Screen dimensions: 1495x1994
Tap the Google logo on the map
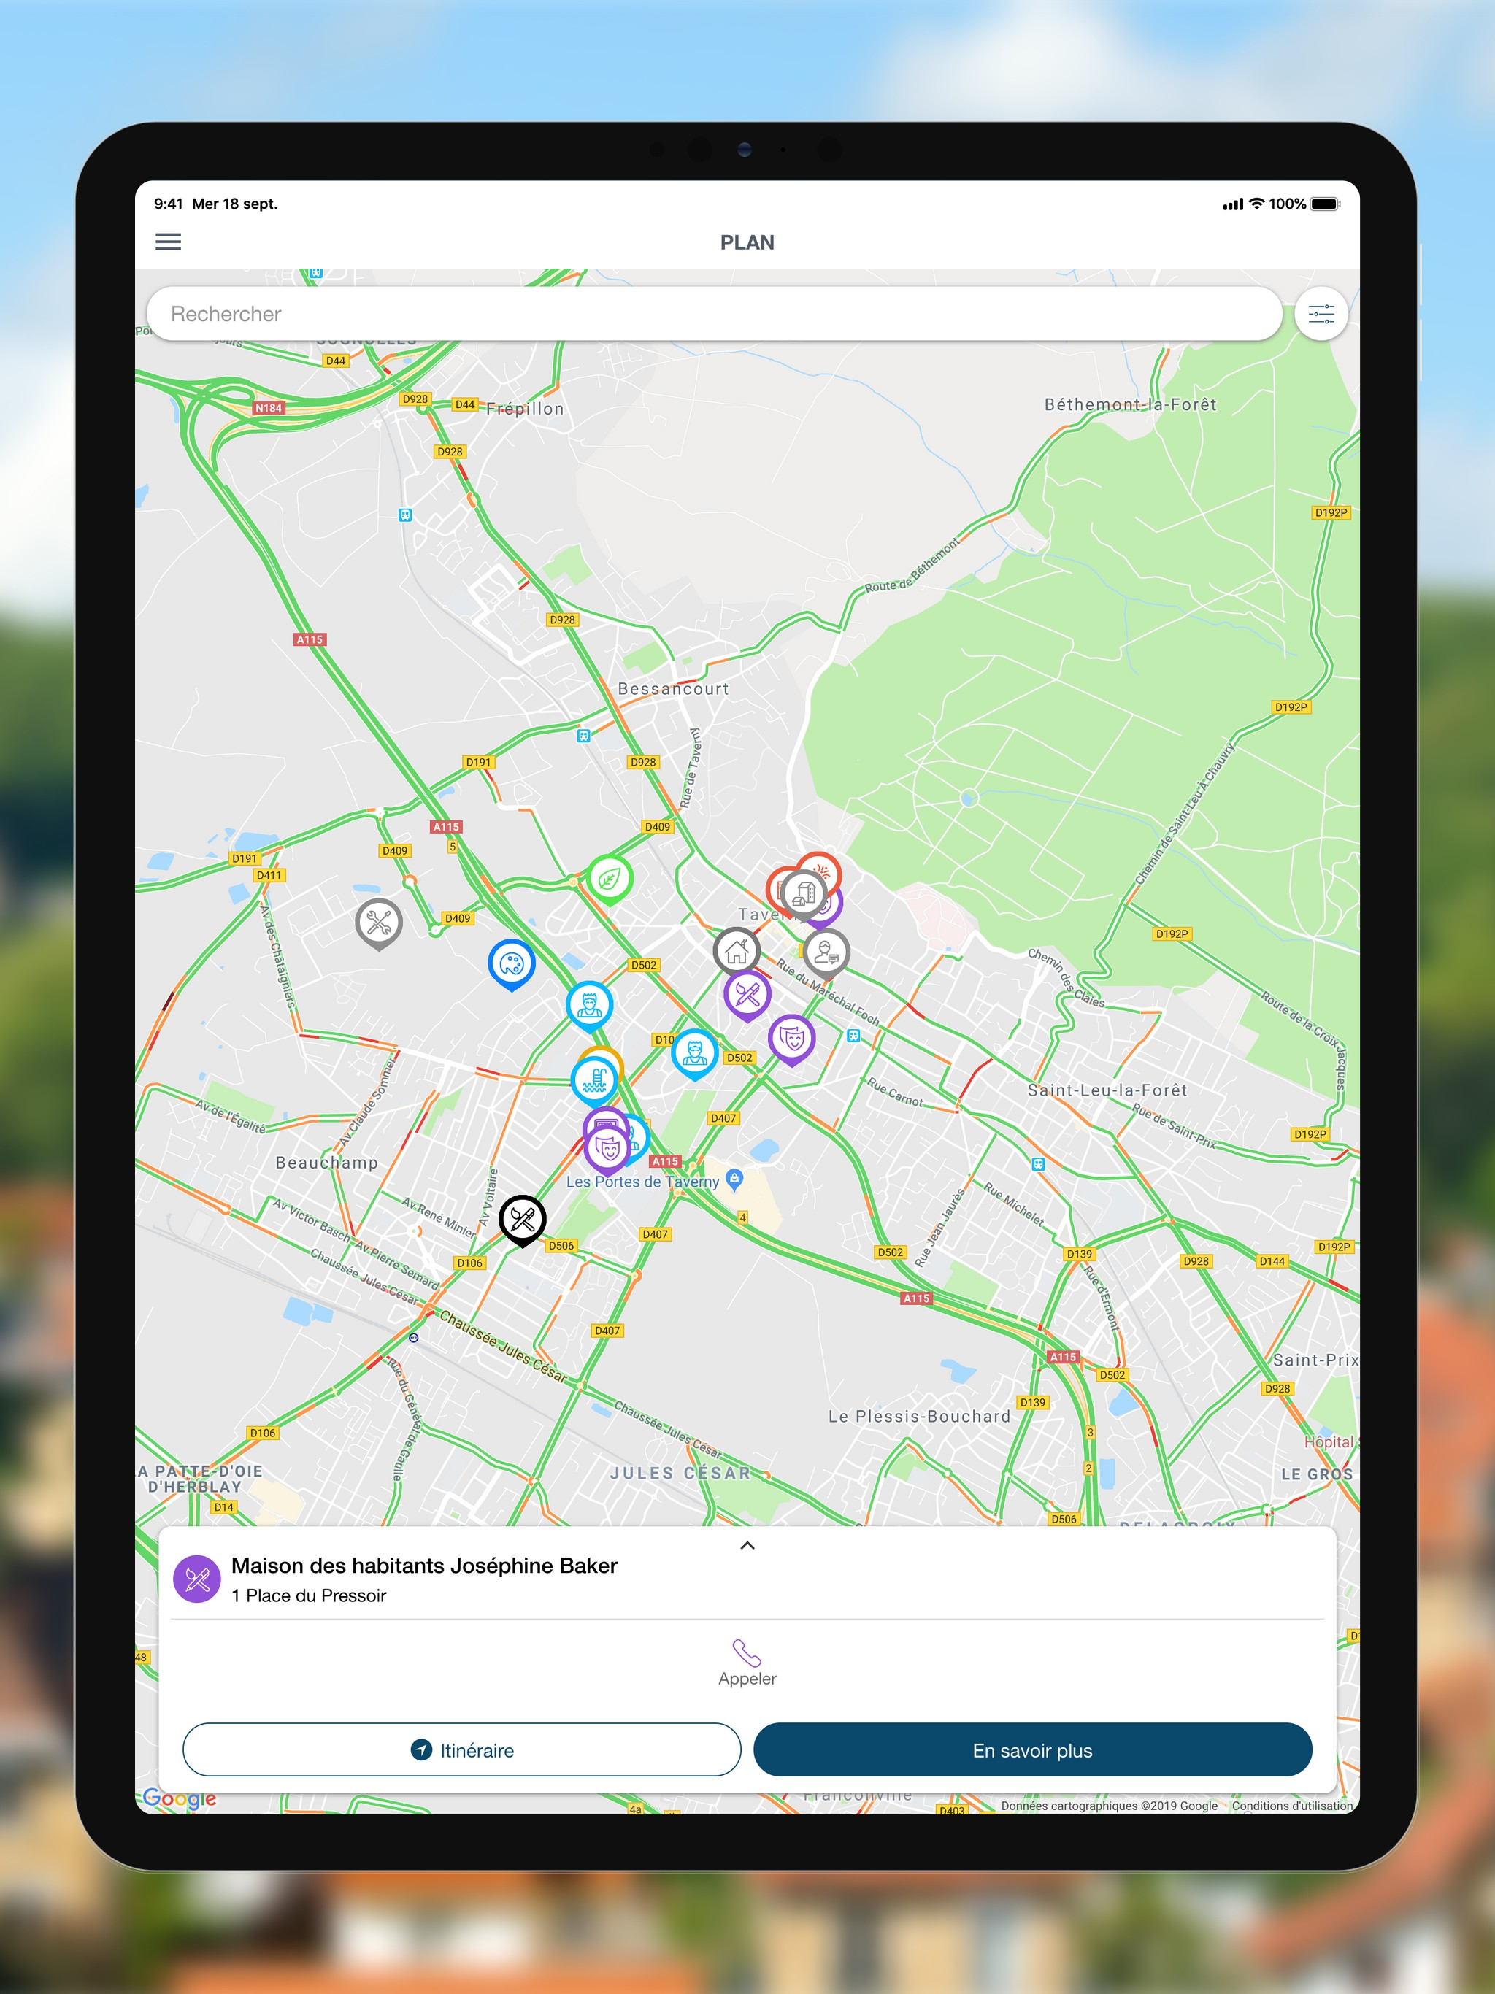point(180,1798)
